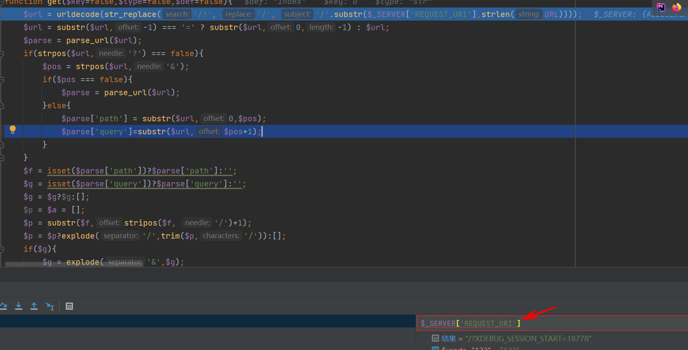Click the Step Into down-arrow icon
The image size is (688, 350).
(x=19, y=306)
